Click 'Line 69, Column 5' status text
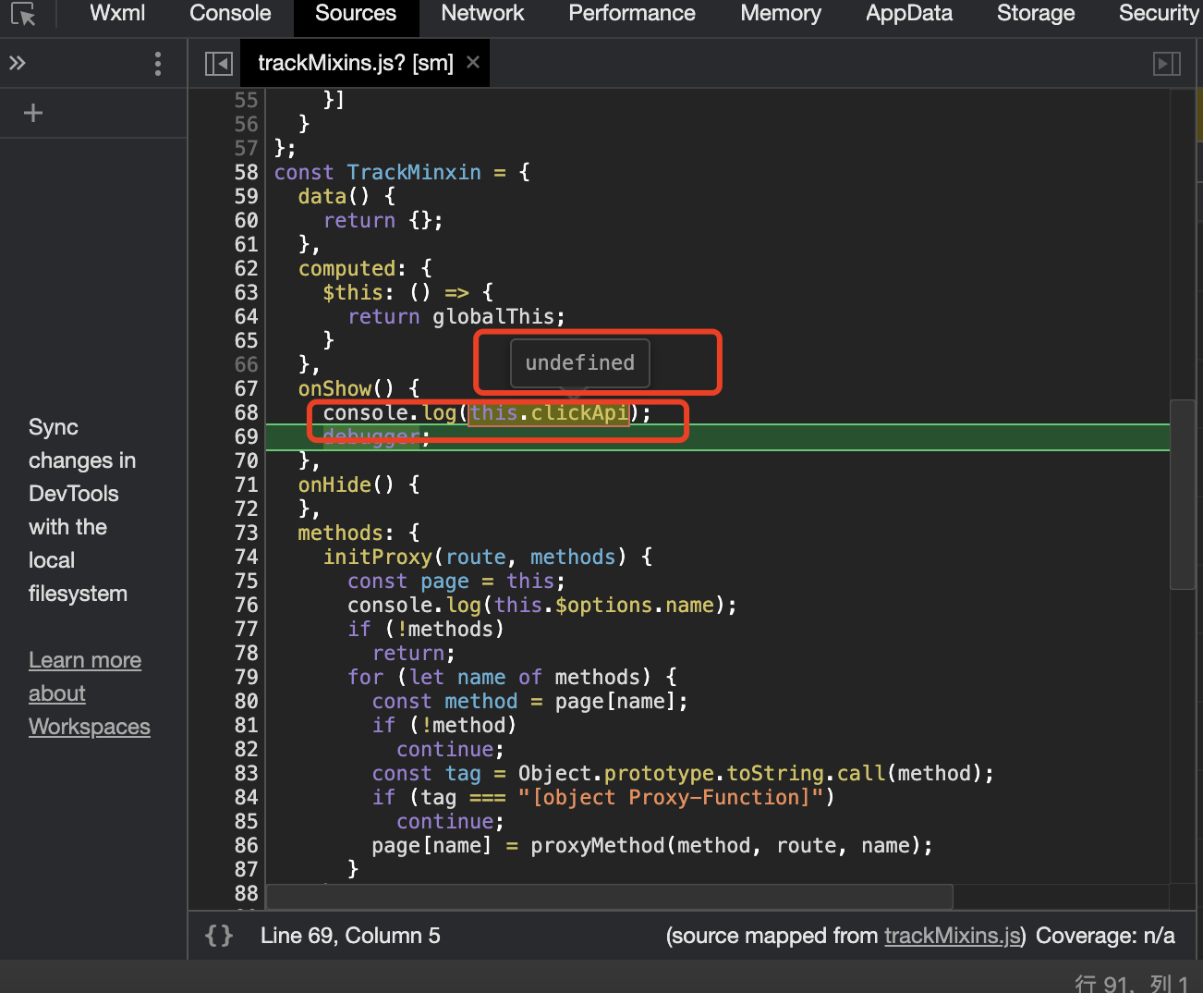 (x=350, y=936)
